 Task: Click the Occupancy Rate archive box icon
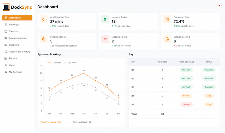tap(167, 19)
